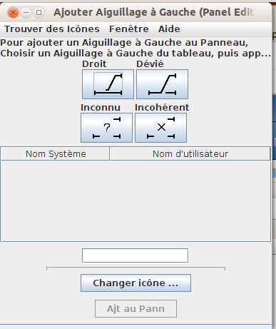The width and height of the screenshot is (276, 329).
Task: Close the Ajouter Aiguillage window
Action: (13, 12)
